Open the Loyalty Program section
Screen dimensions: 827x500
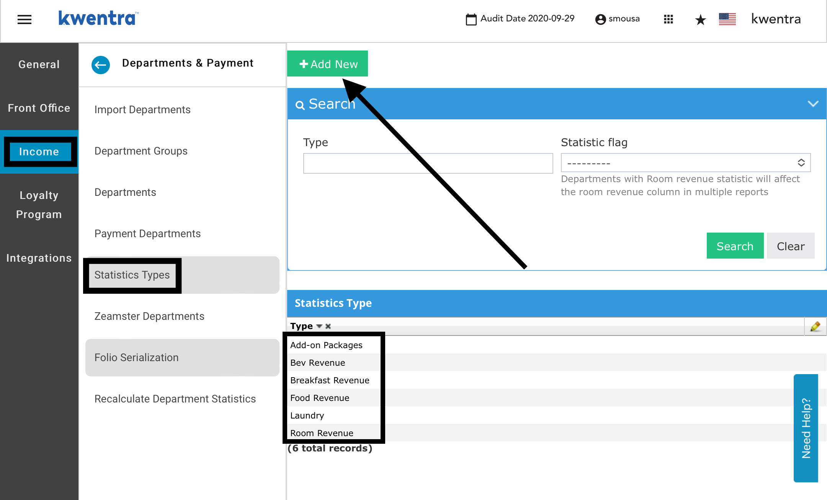click(39, 205)
